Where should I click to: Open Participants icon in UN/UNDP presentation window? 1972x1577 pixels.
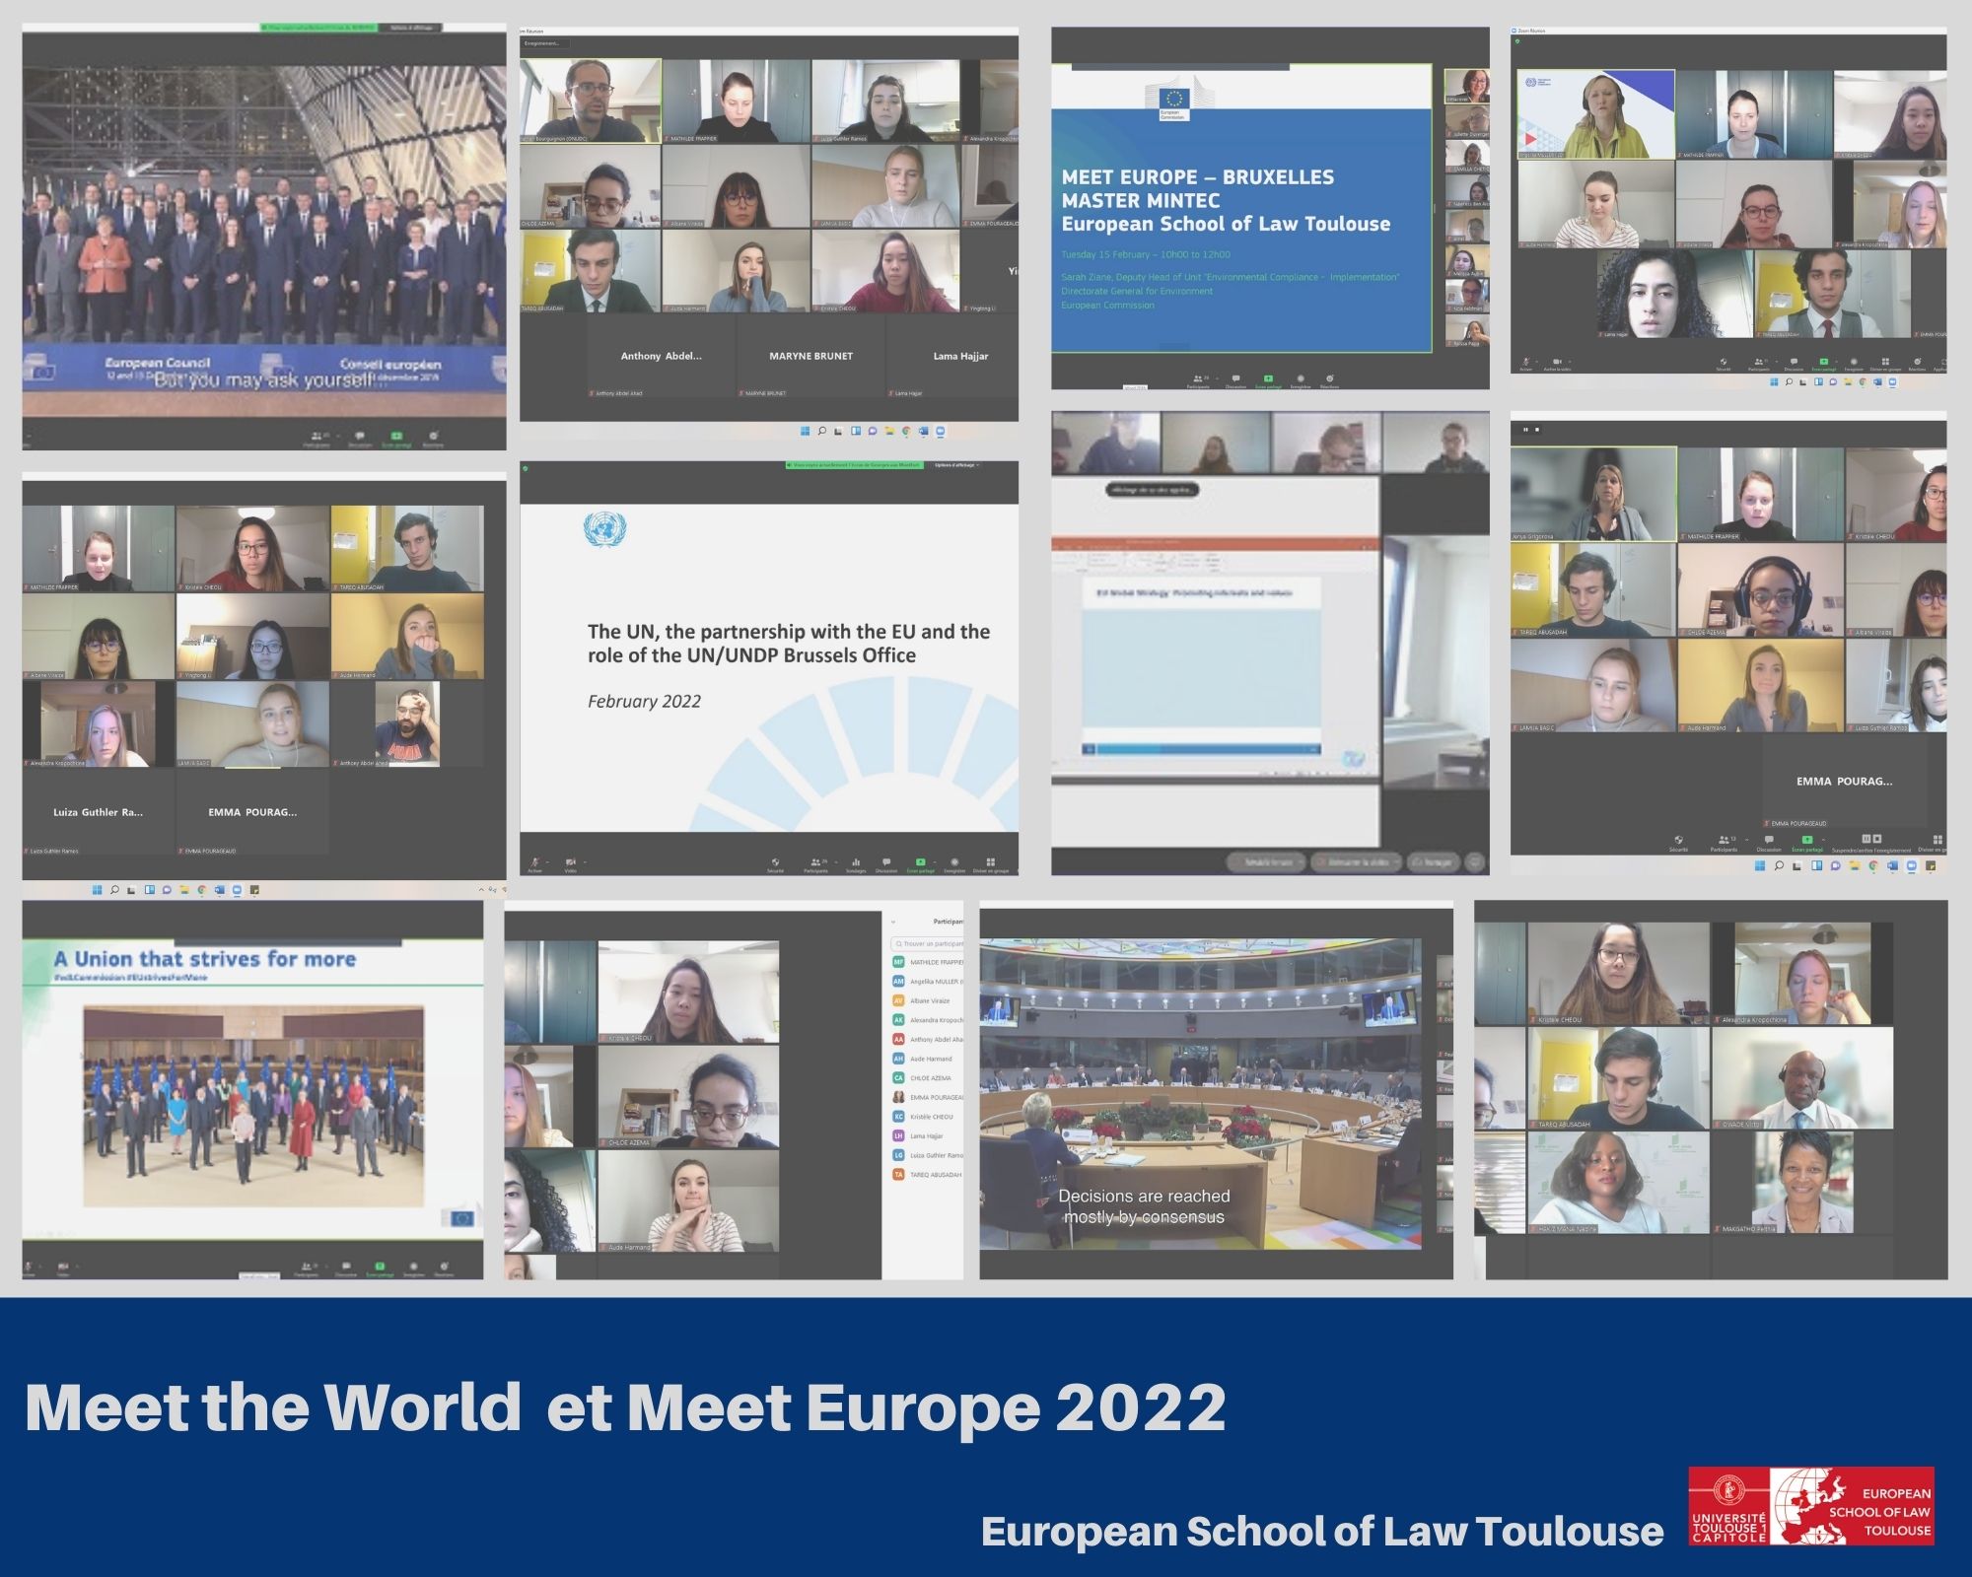tap(815, 864)
